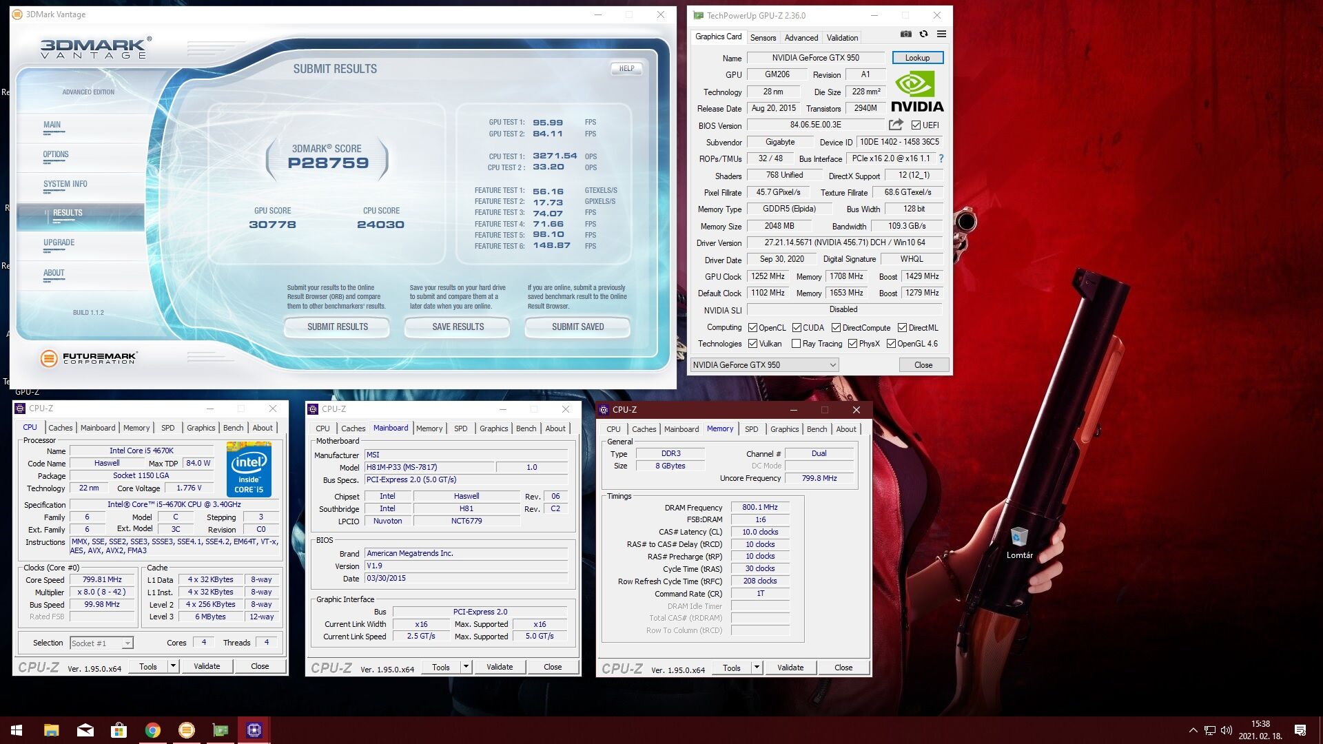The width and height of the screenshot is (1323, 744).
Task: Open Google Chrome from the taskbar
Action: click(x=153, y=730)
